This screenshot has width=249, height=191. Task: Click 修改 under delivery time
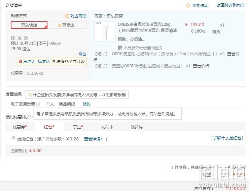pos(82,54)
